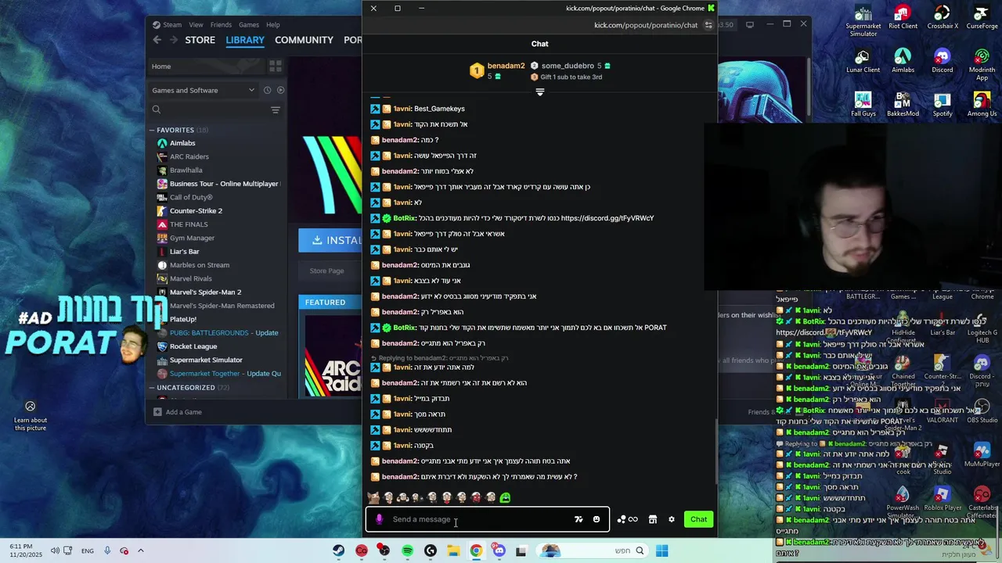
Task: Open Fall Guys desktop shortcut
Action: 863,106
